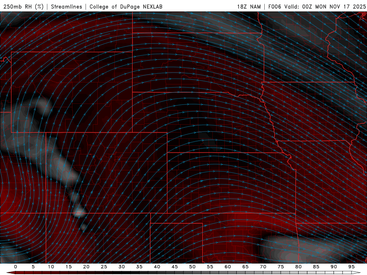The width and height of the screenshot is (367, 275).
Task: Click the 0 value on color scale
Action: 16,267
